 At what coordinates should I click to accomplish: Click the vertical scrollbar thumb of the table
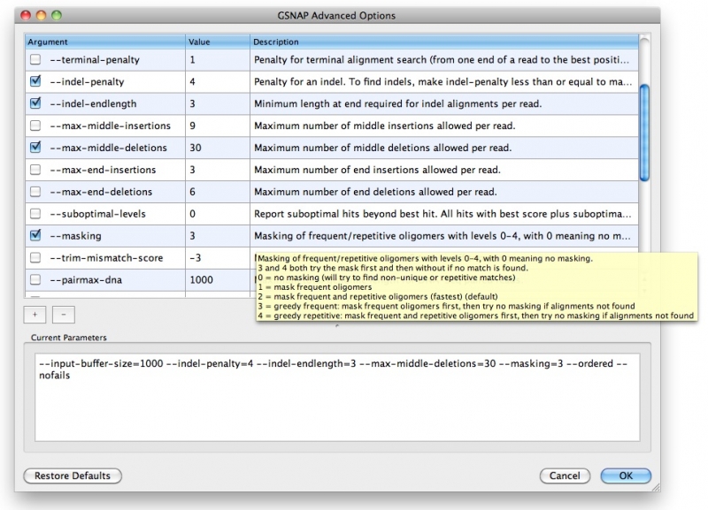point(645,133)
